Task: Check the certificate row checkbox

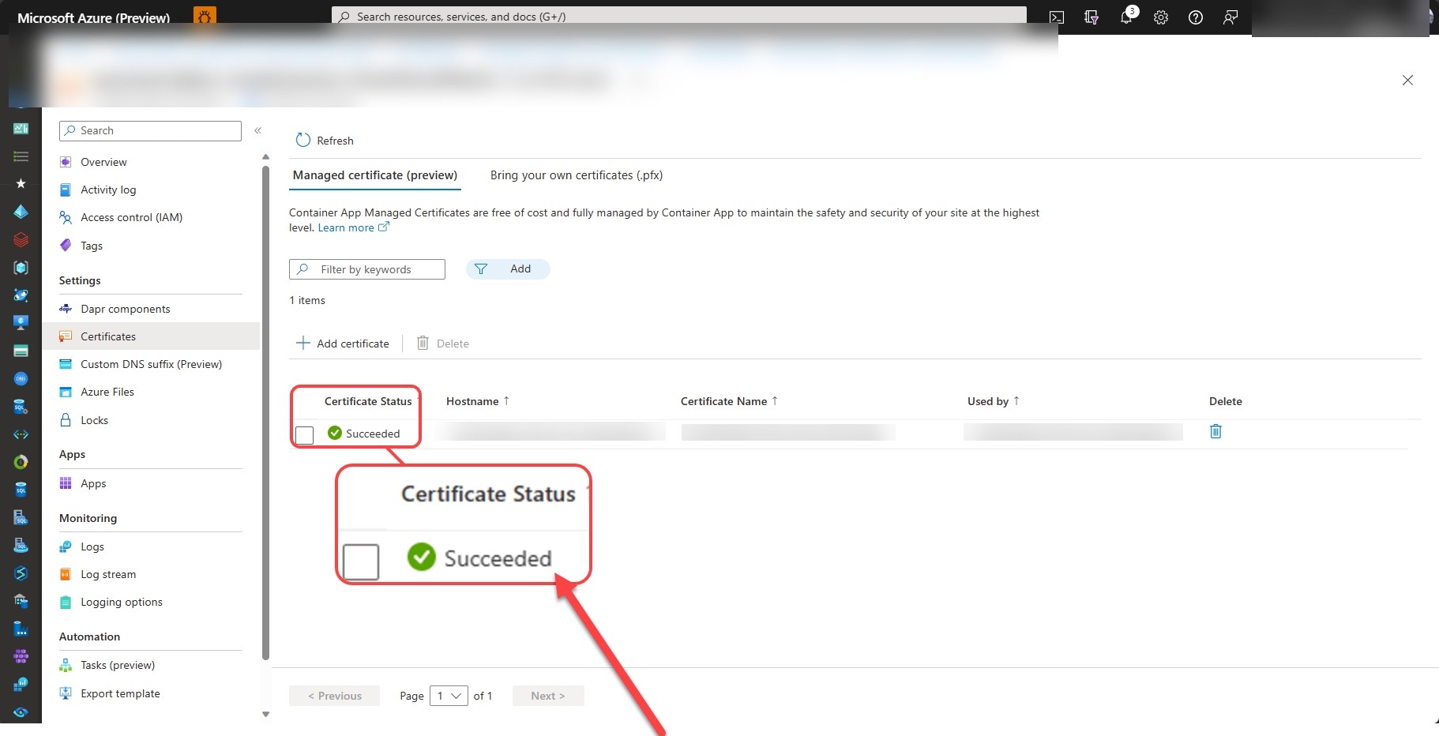Action: [304, 434]
